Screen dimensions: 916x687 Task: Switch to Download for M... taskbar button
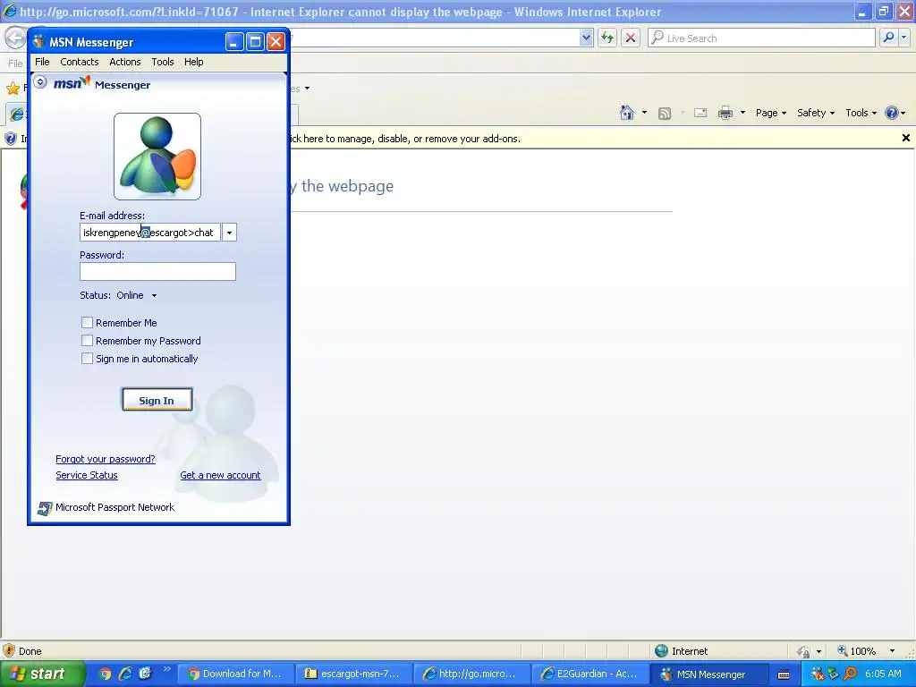(235, 674)
